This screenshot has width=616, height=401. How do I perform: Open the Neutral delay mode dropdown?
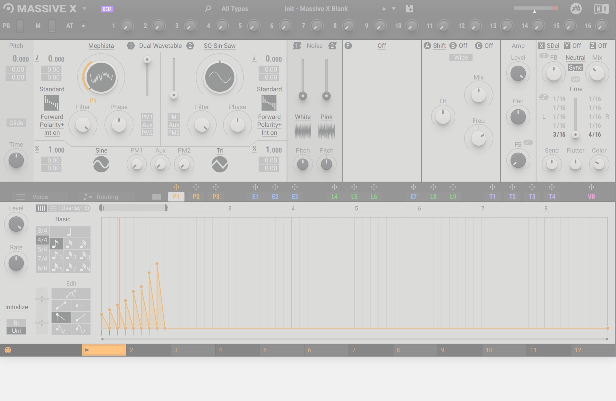tap(575, 57)
